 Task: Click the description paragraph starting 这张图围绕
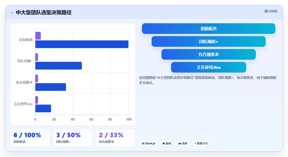tap(208, 80)
